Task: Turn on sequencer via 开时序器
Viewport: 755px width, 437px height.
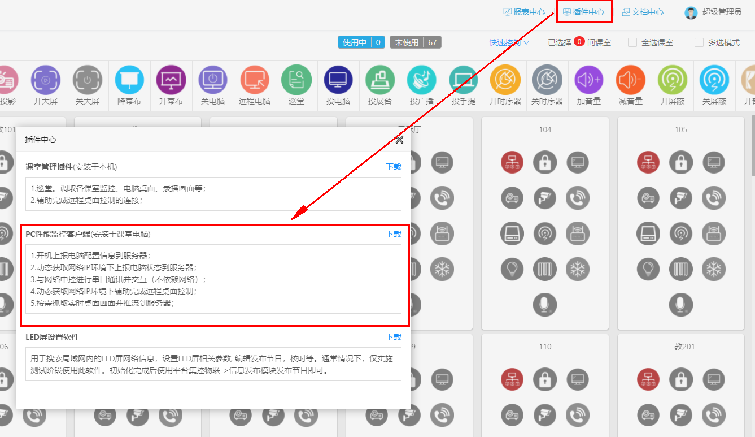Action: pos(505,80)
